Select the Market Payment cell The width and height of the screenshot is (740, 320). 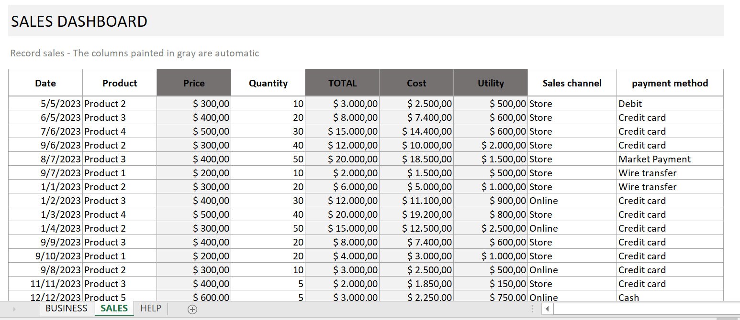tap(653, 159)
